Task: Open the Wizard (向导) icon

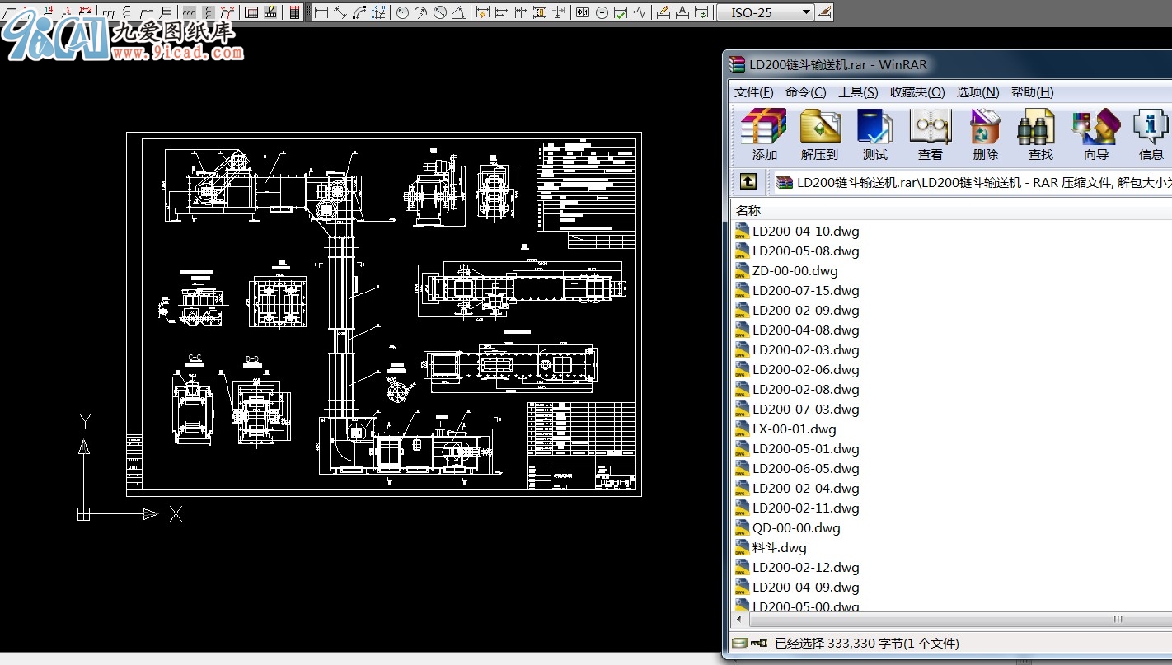Action: tap(1096, 135)
